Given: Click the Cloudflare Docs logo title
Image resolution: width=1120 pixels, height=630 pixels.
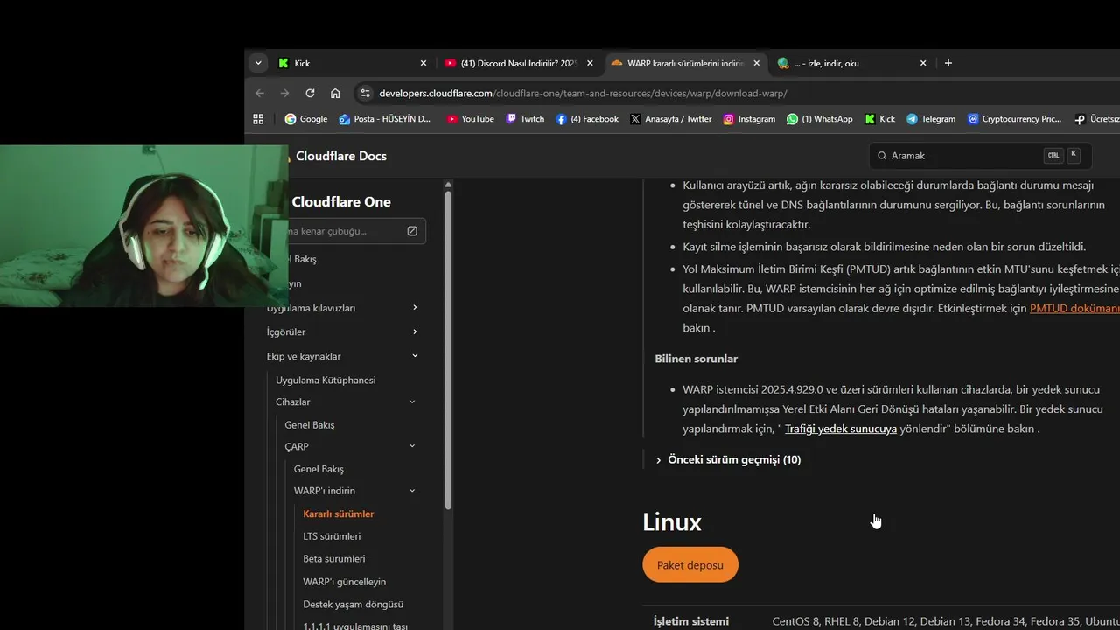Looking at the screenshot, I should tap(340, 156).
